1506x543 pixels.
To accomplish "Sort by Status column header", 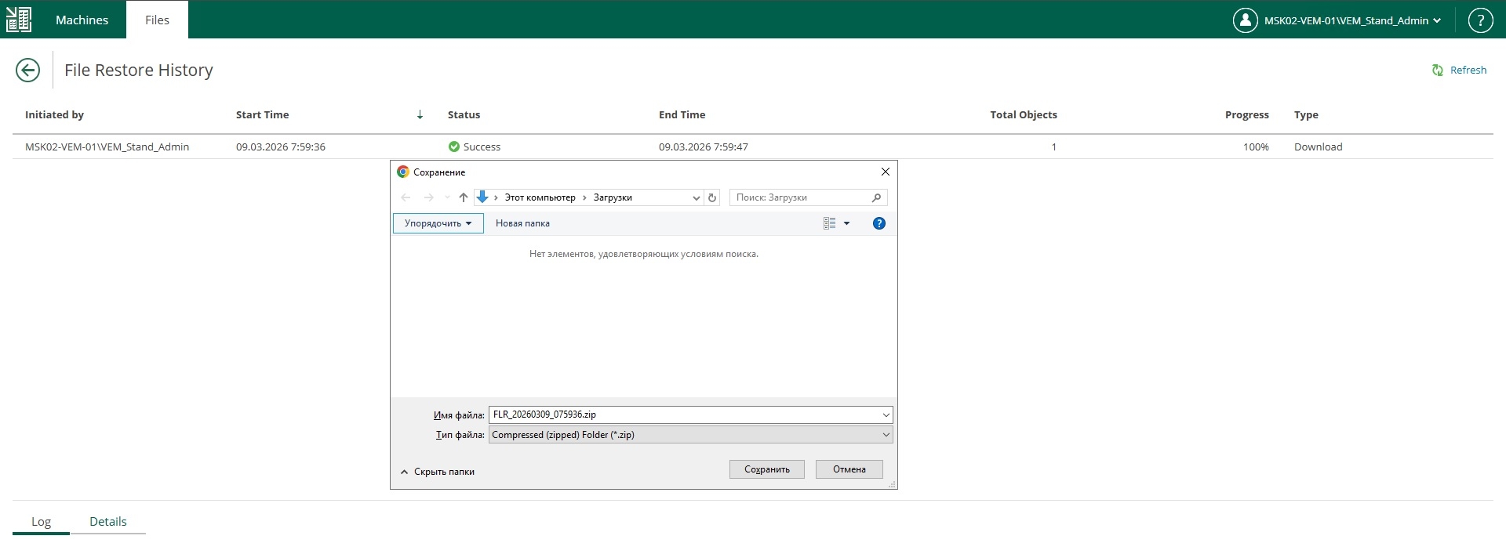I will coord(464,114).
